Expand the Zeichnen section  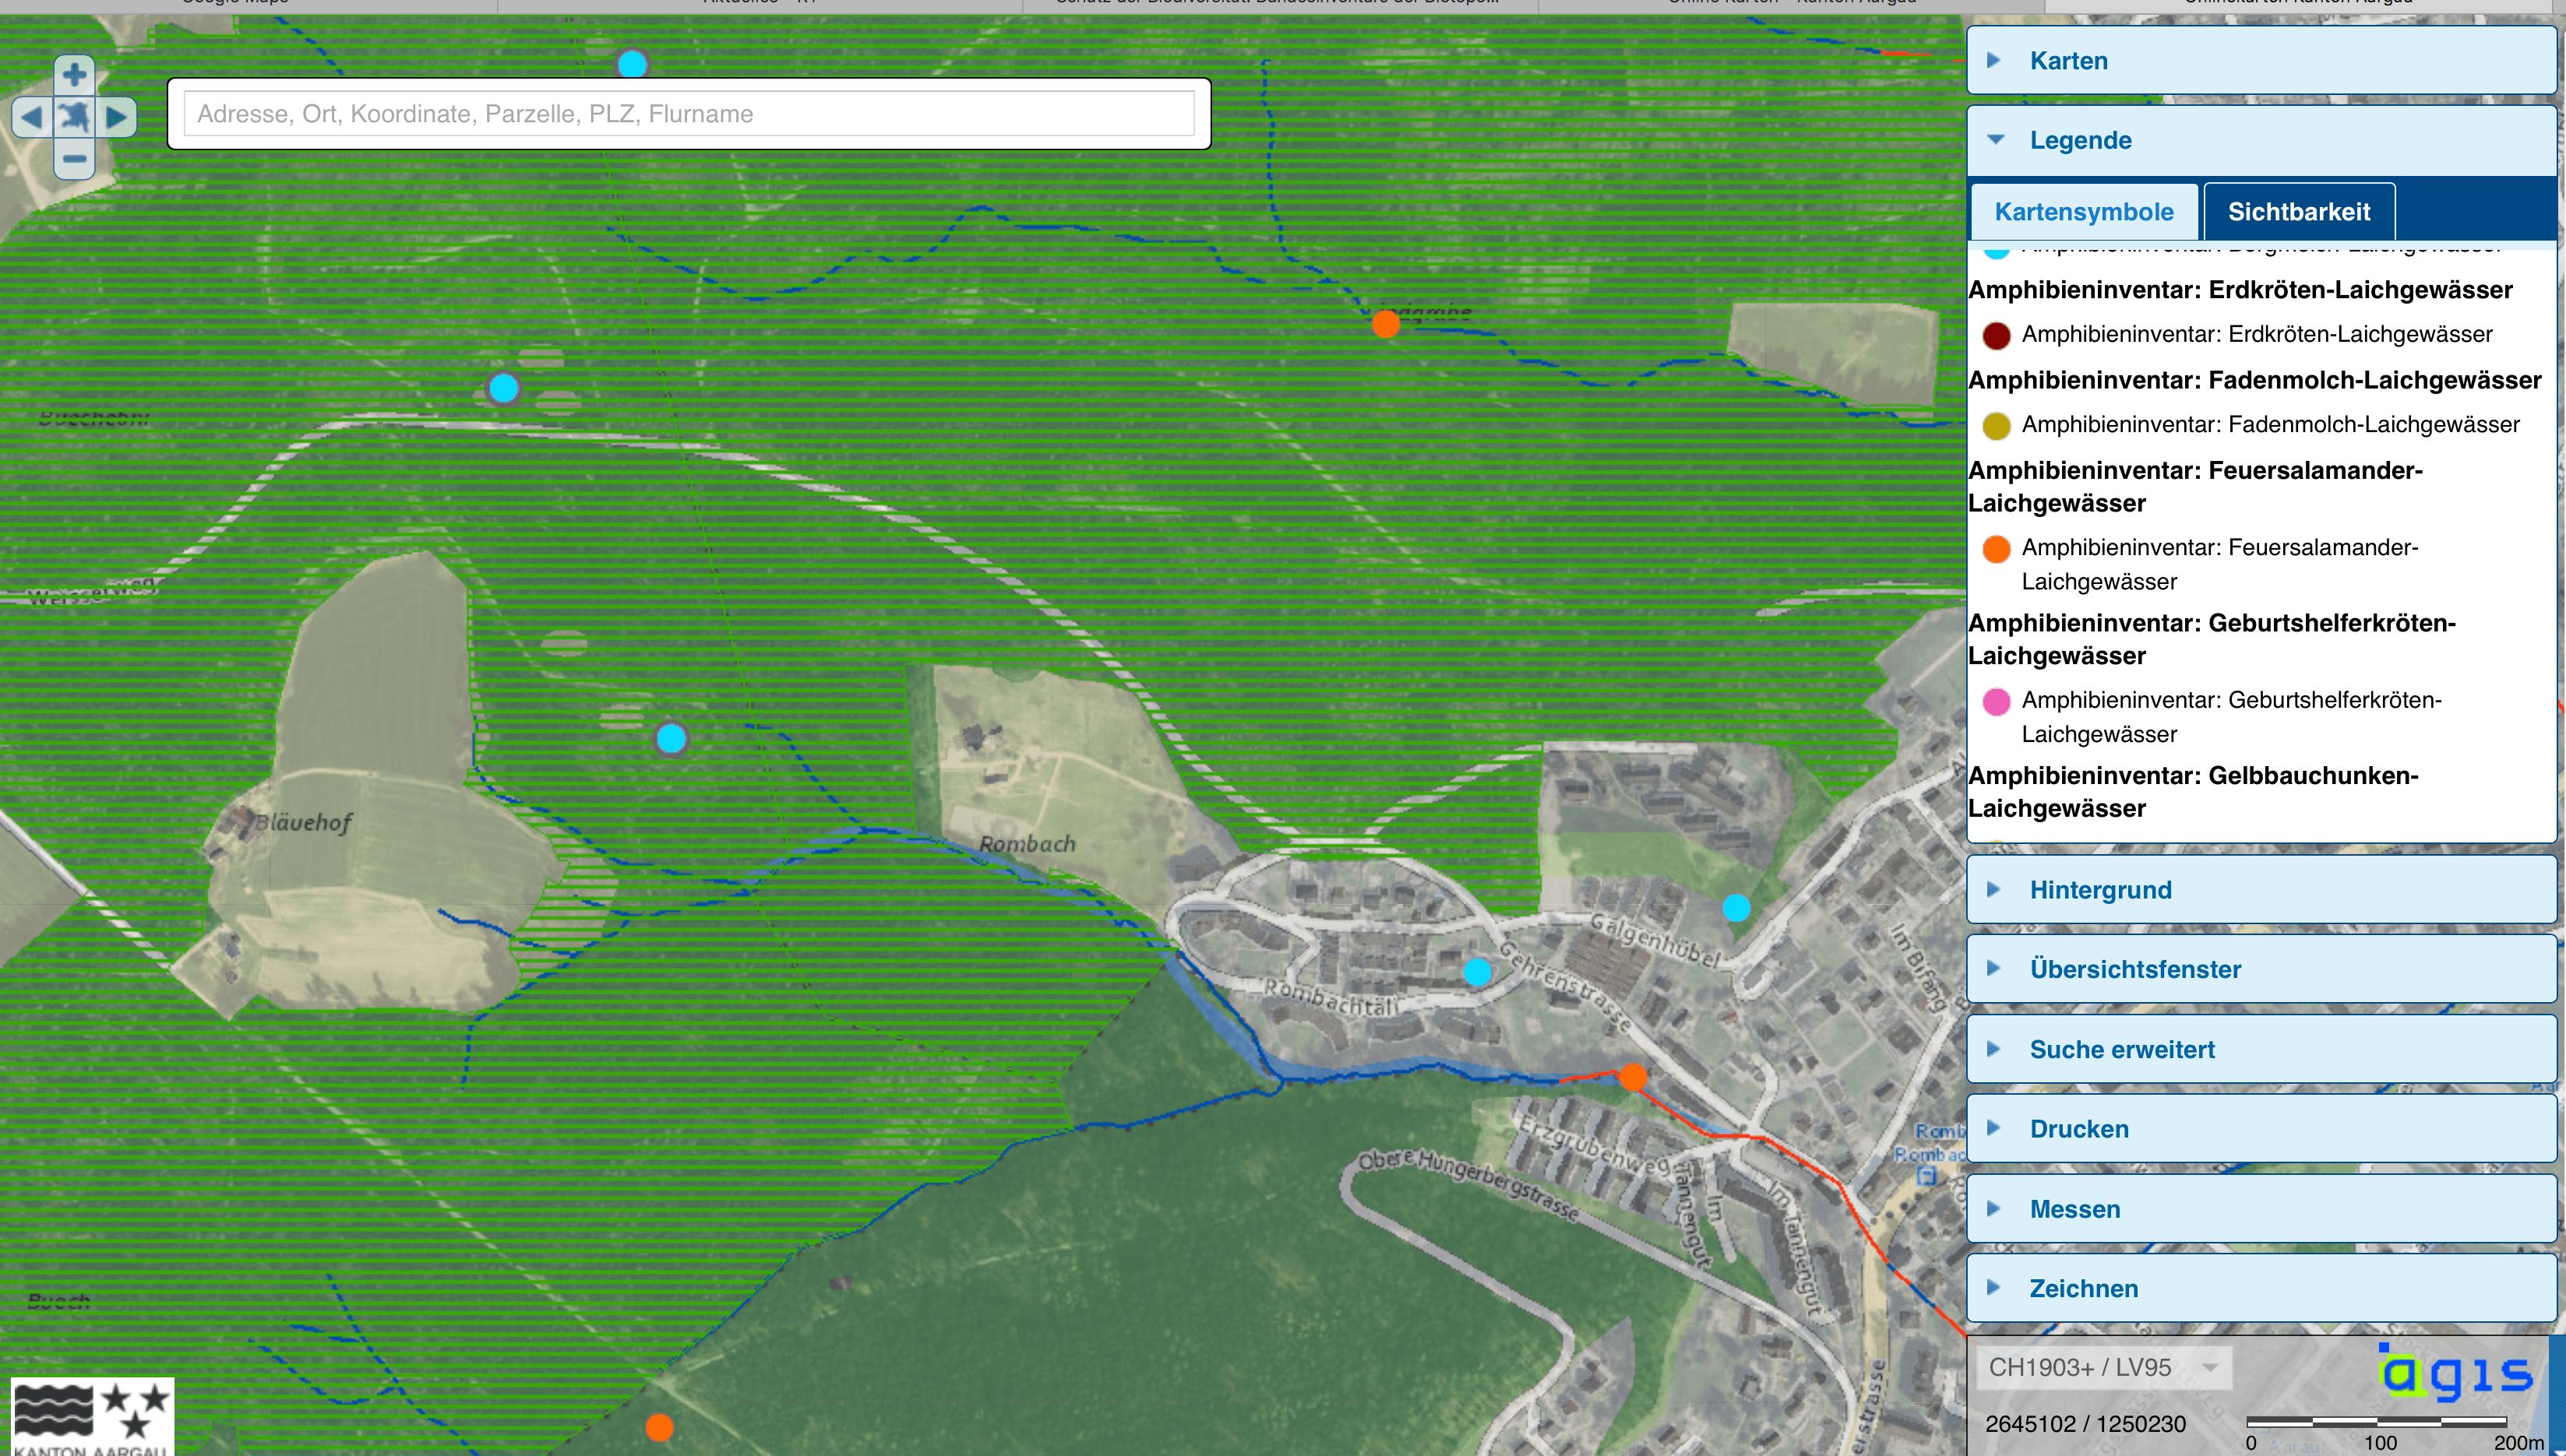click(2083, 1288)
